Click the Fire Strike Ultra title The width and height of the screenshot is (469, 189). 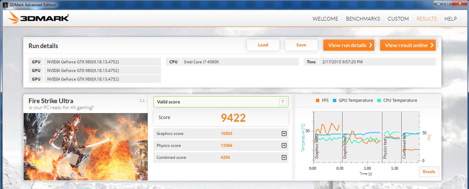51,101
